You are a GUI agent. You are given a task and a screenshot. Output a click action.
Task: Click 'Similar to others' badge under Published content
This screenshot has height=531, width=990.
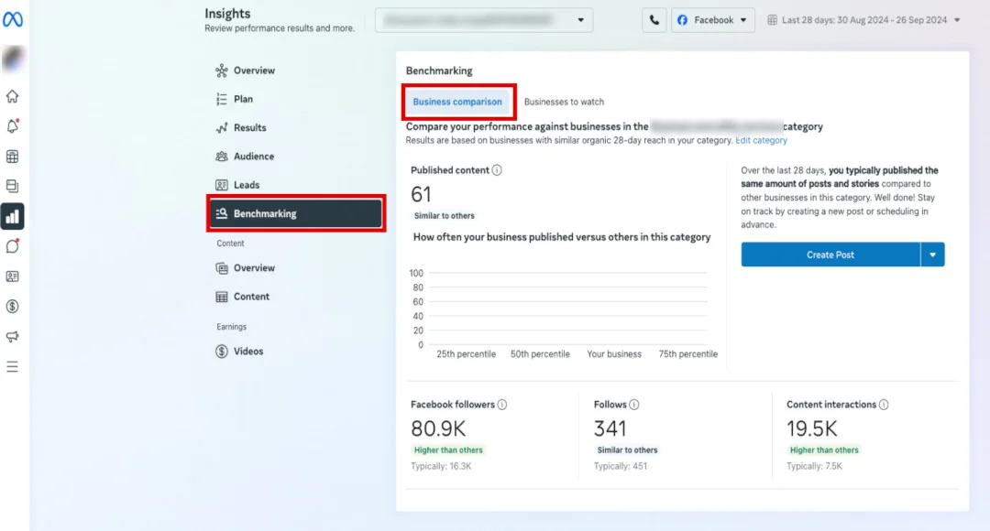pyautogui.click(x=444, y=216)
